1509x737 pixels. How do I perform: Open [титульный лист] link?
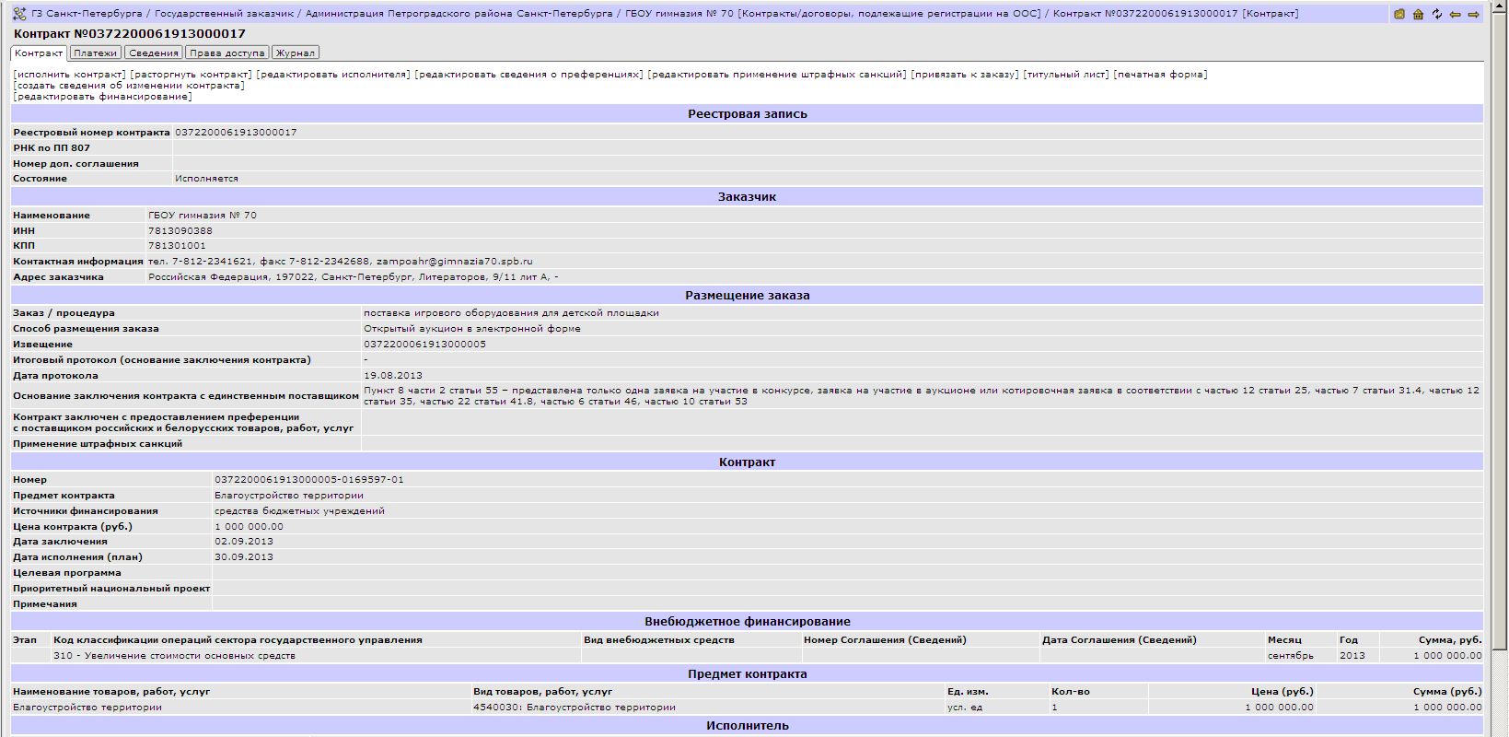[x=1066, y=75]
